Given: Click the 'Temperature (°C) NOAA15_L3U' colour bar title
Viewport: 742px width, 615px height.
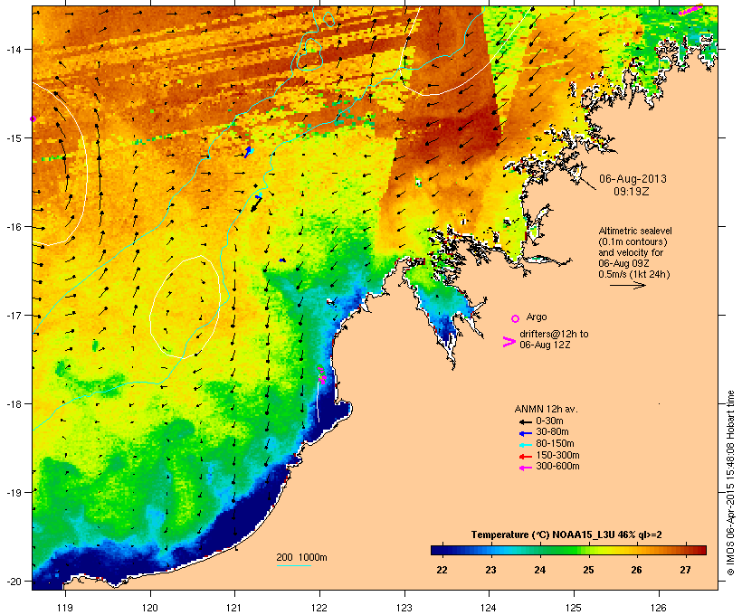Looking at the screenshot, I should 543,535.
